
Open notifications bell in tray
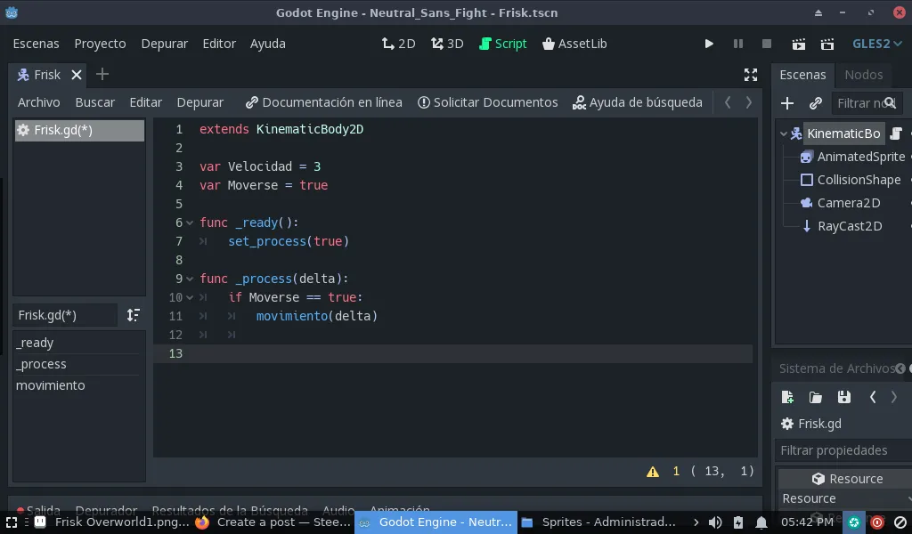(761, 522)
